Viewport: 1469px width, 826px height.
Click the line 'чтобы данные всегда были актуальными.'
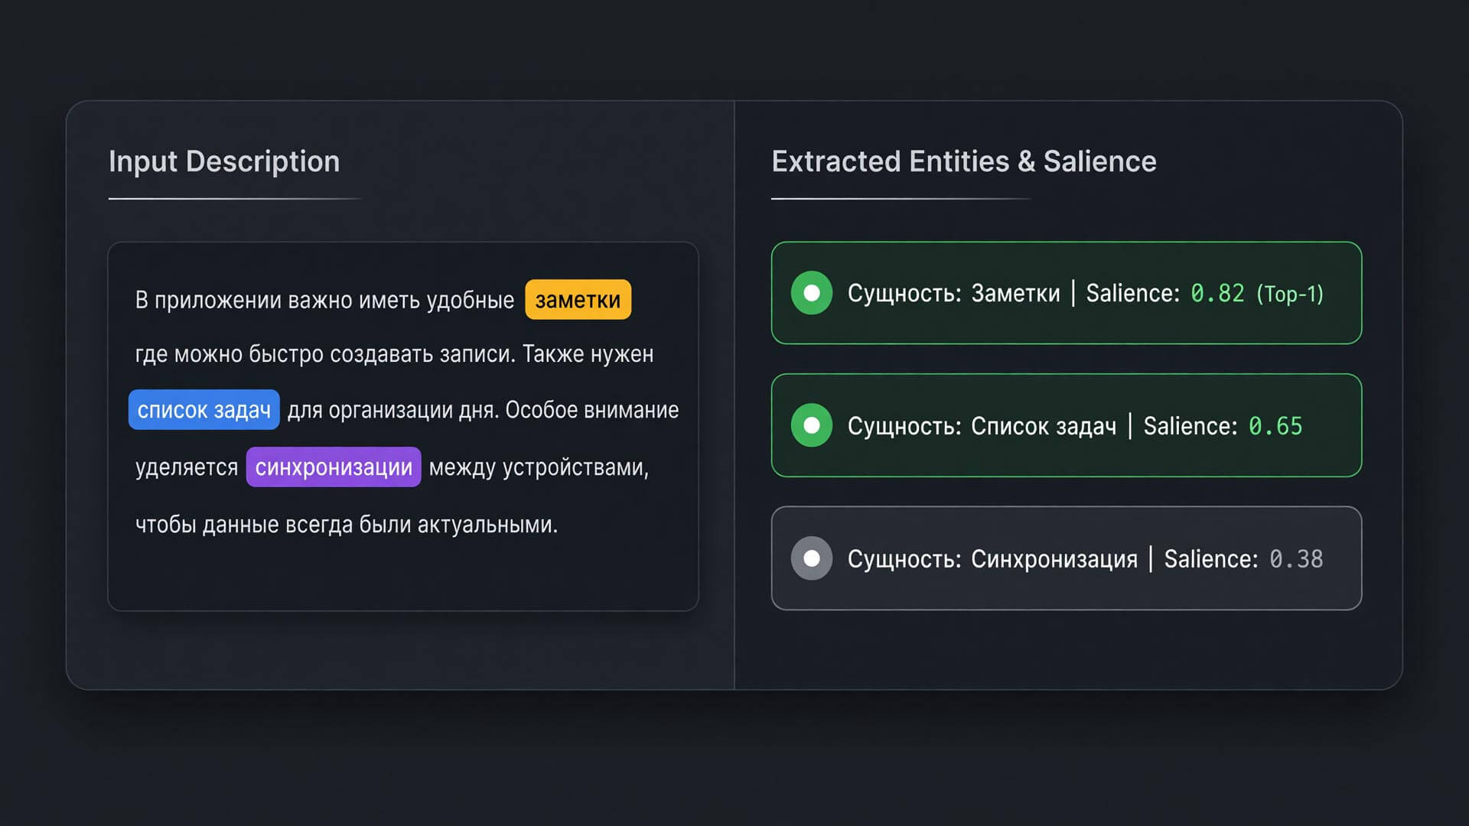347,524
